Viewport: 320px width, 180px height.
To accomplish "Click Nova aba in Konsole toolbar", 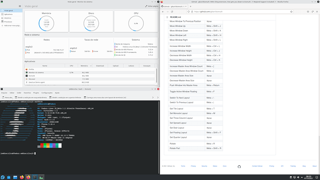I will coord(7,97).
